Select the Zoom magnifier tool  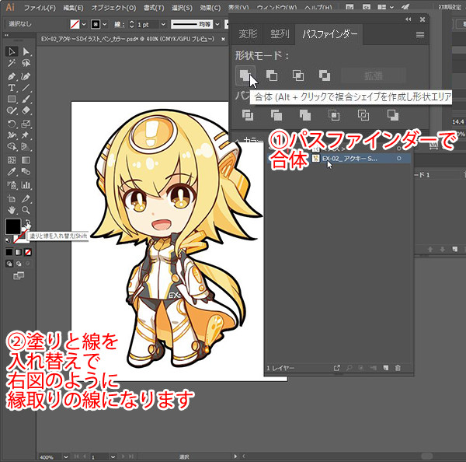26,210
